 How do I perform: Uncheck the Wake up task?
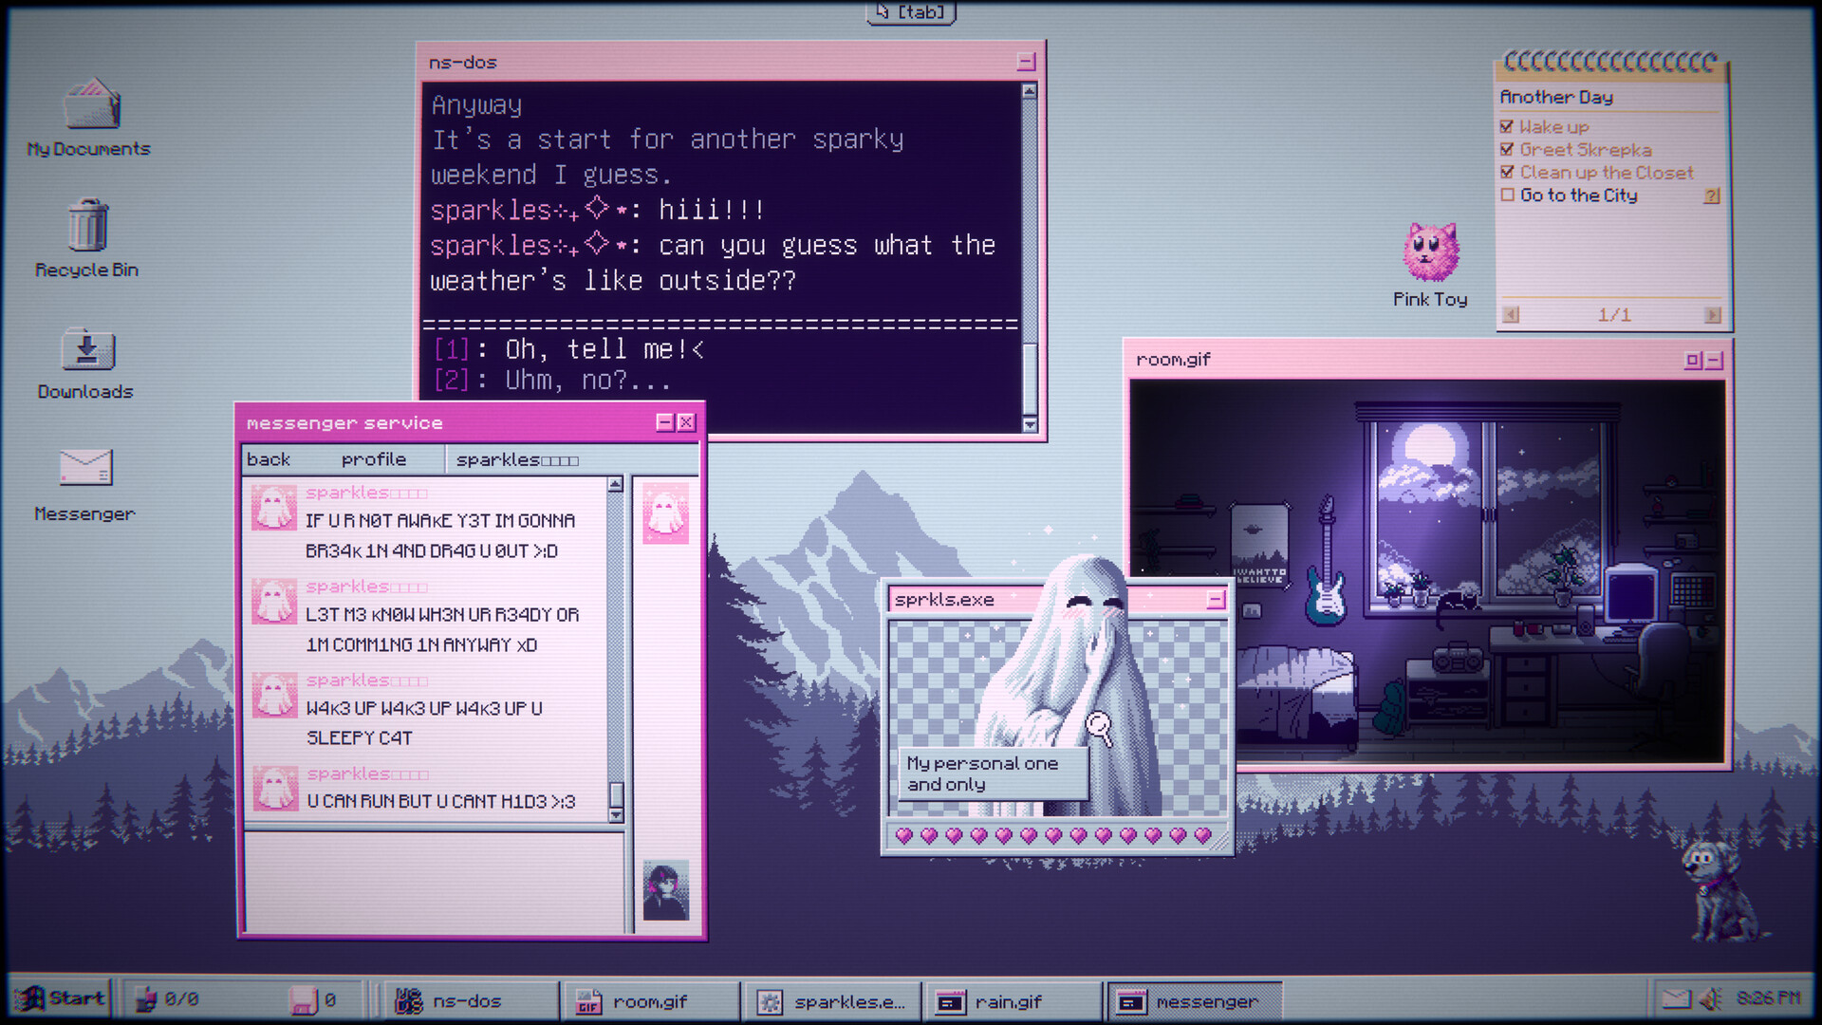1509,126
